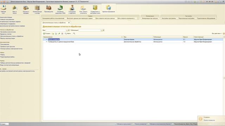Open the Покупки и продажи section
225x126 pixels.
tap(26, 9)
